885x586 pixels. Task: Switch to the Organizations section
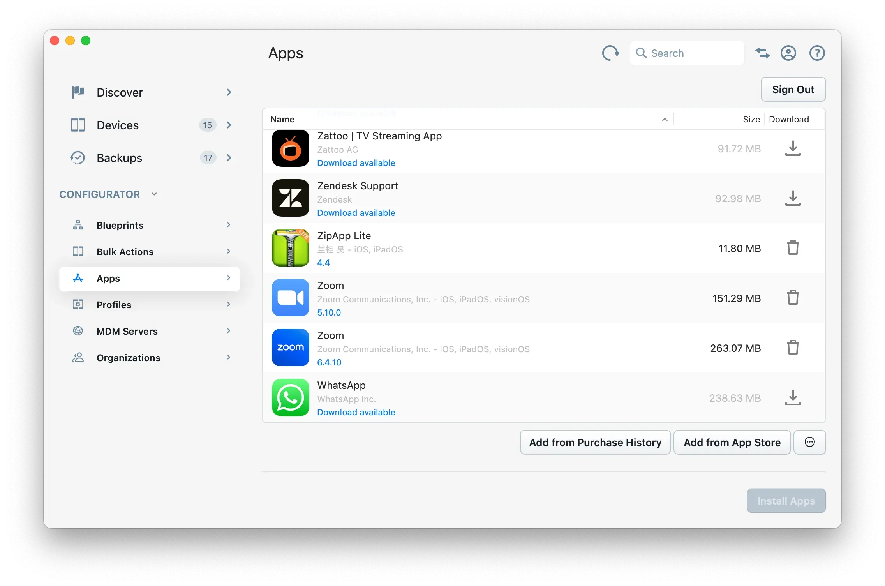click(x=128, y=357)
